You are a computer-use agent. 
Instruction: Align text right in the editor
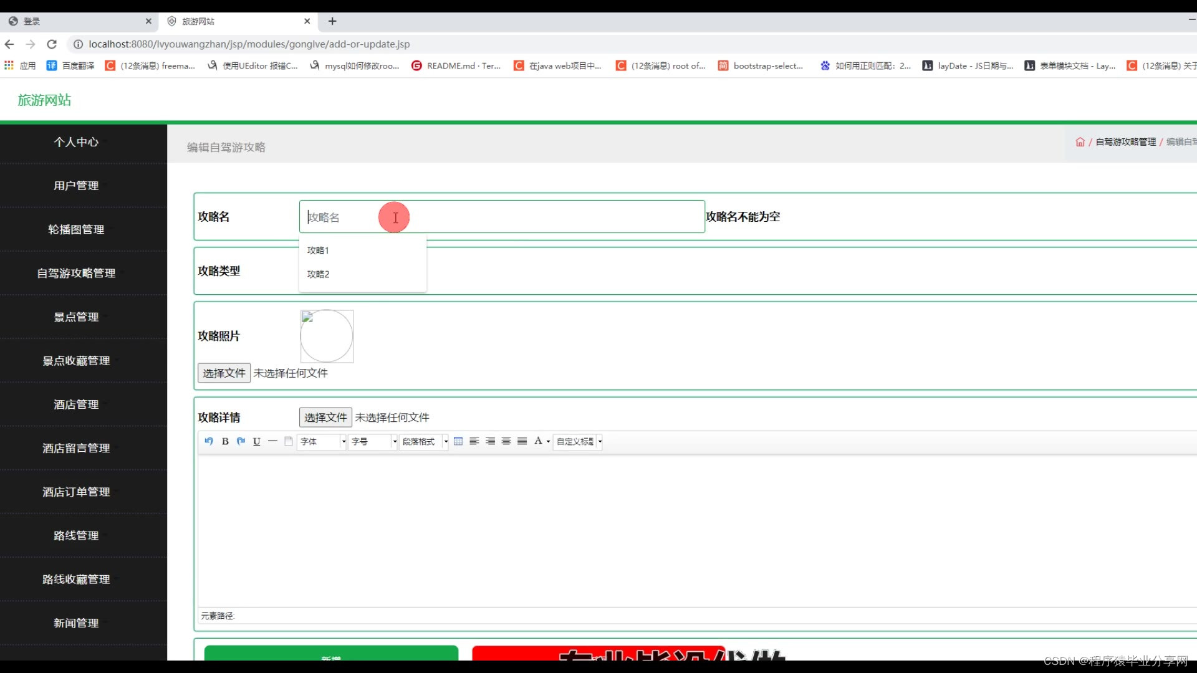490,441
